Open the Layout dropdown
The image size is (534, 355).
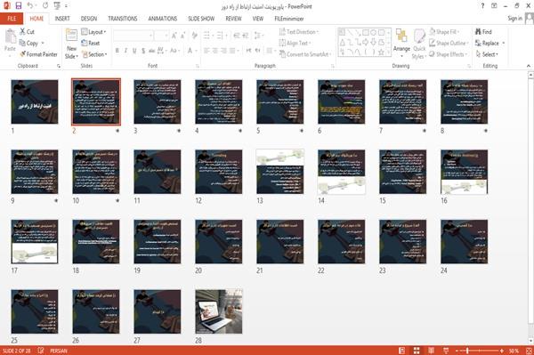click(x=93, y=32)
